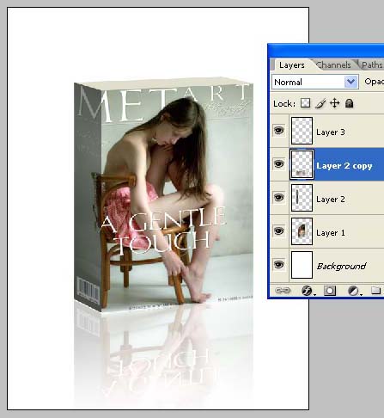Click the Opacity label in Layers panel
Viewport: 384px width, 418px height.
pyautogui.click(x=375, y=82)
